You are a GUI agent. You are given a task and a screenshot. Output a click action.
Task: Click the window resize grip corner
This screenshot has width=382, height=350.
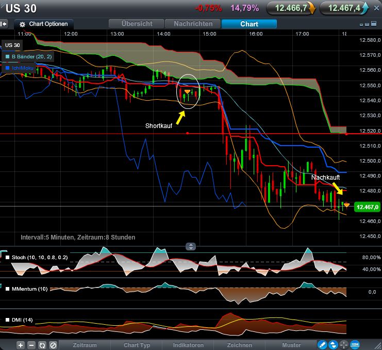click(378, 346)
